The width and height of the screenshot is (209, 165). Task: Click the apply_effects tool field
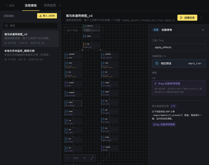(x=179, y=47)
